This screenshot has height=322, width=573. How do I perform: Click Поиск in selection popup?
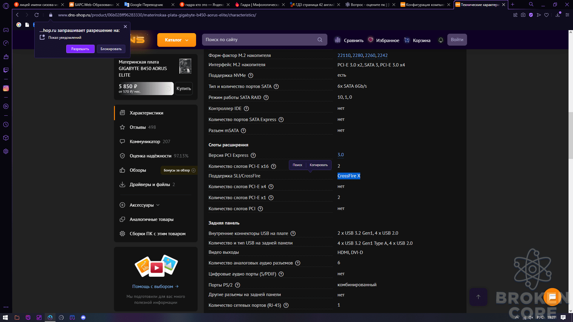point(297,165)
